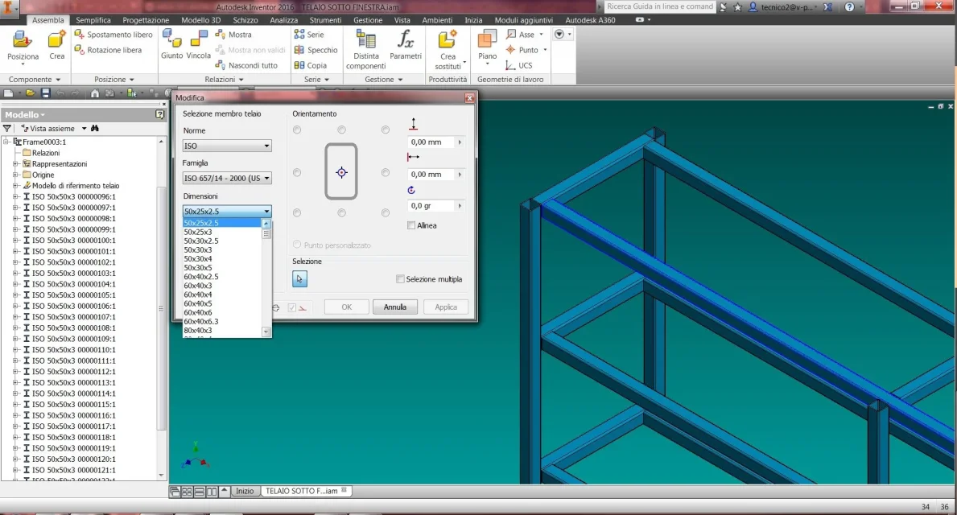The height and width of the screenshot is (515, 957).
Task: Expand the Origine tree node
Action: point(16,175)
